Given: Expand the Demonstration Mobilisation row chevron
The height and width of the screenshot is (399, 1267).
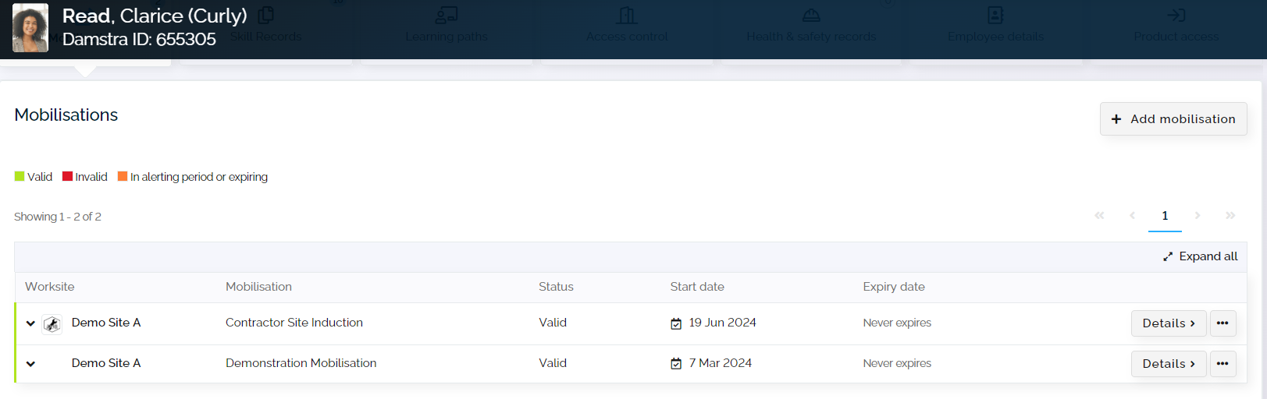Looking at the screenshot, I should pos(30,364).
